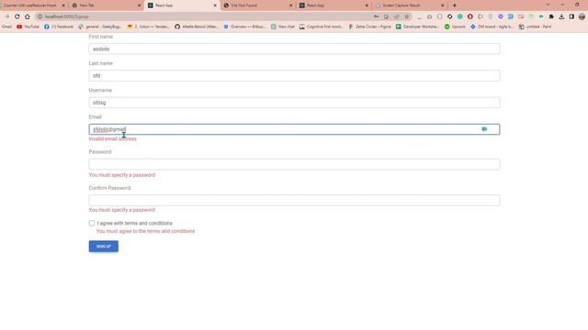Screen dimensions: 588x330
Task: View site information icon beside localhost URL
Action: point(40,16)
